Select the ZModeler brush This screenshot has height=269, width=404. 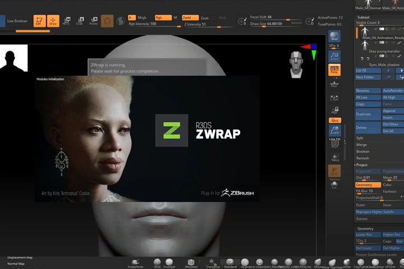point(191,263)
